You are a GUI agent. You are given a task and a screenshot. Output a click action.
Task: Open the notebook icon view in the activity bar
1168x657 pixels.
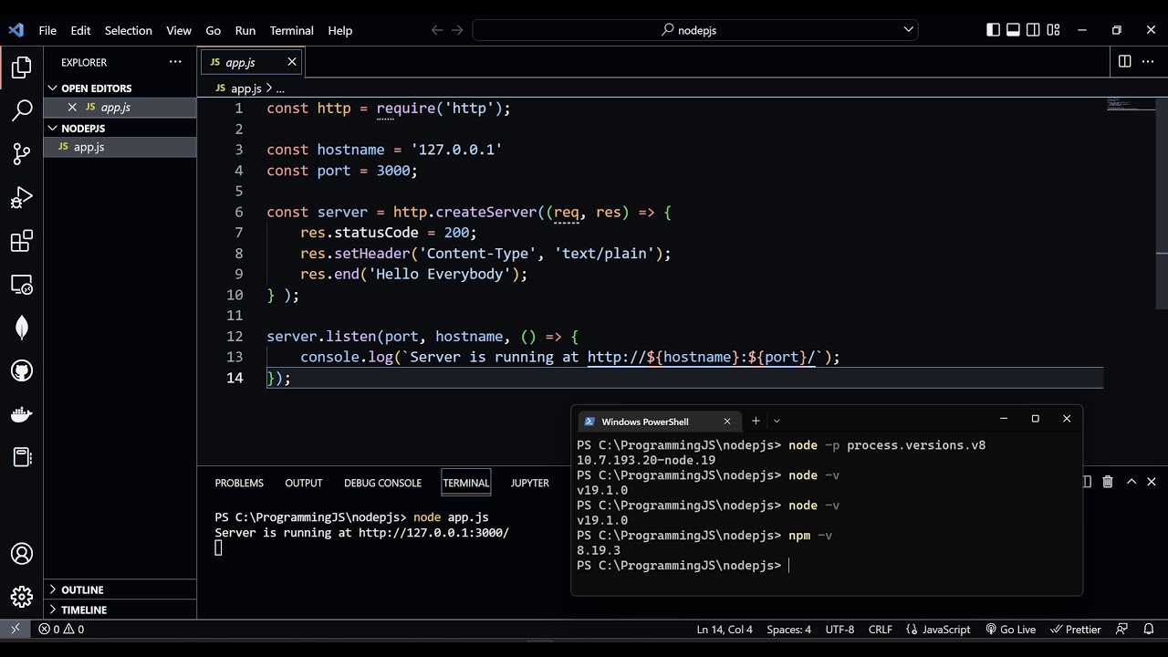pyautogui.click(x=22, y=457)
